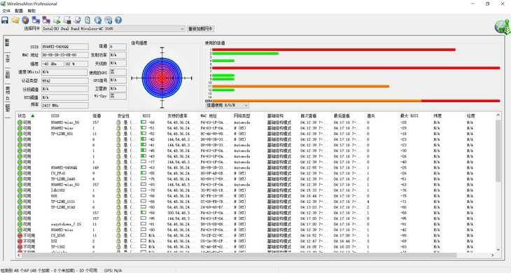Image resolution: width=511 pixels, height=273 pixels.
Task: Open the 文件 menu
Action: (x=6, y=10)
